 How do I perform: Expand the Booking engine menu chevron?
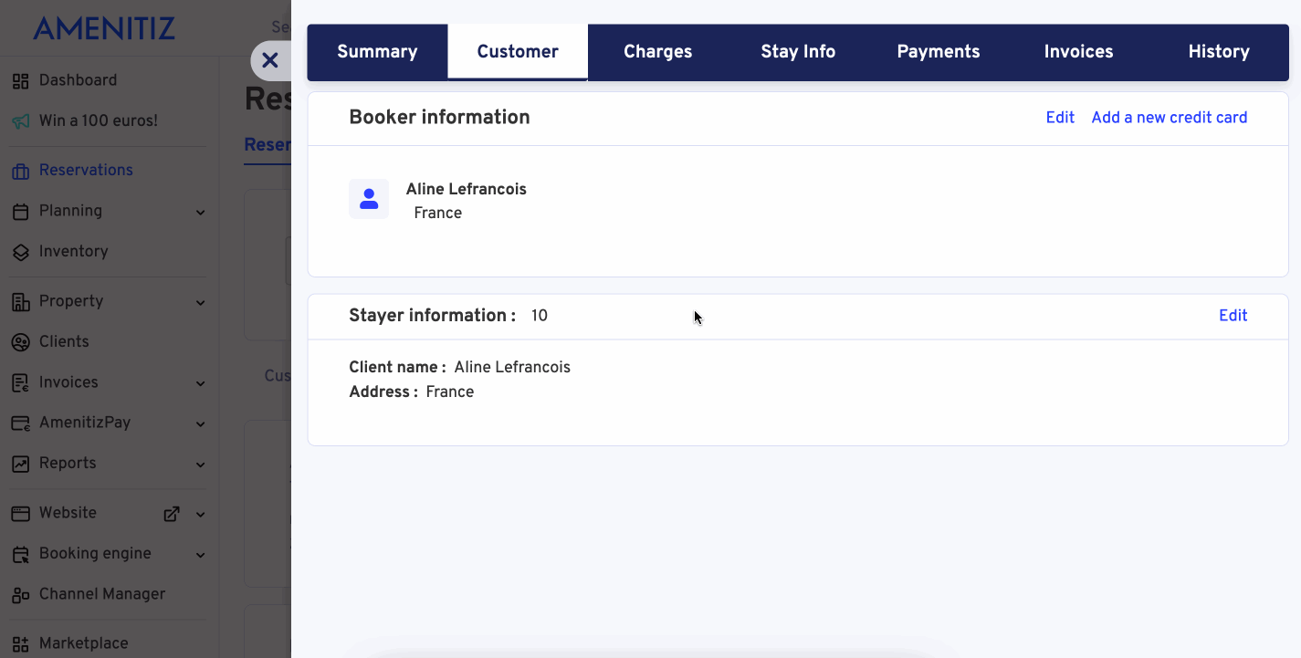200,555
